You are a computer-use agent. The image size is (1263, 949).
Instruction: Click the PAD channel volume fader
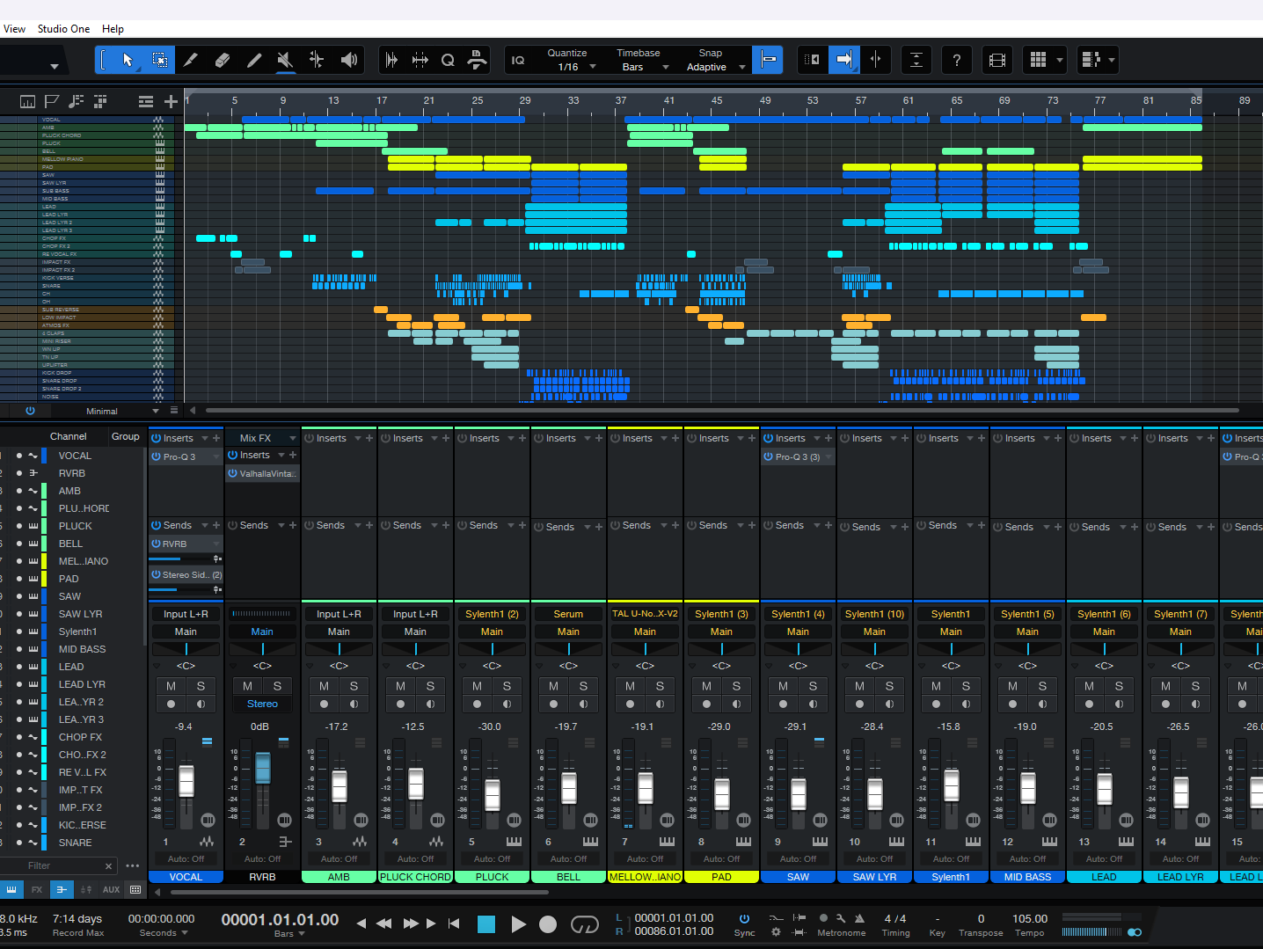722,793
